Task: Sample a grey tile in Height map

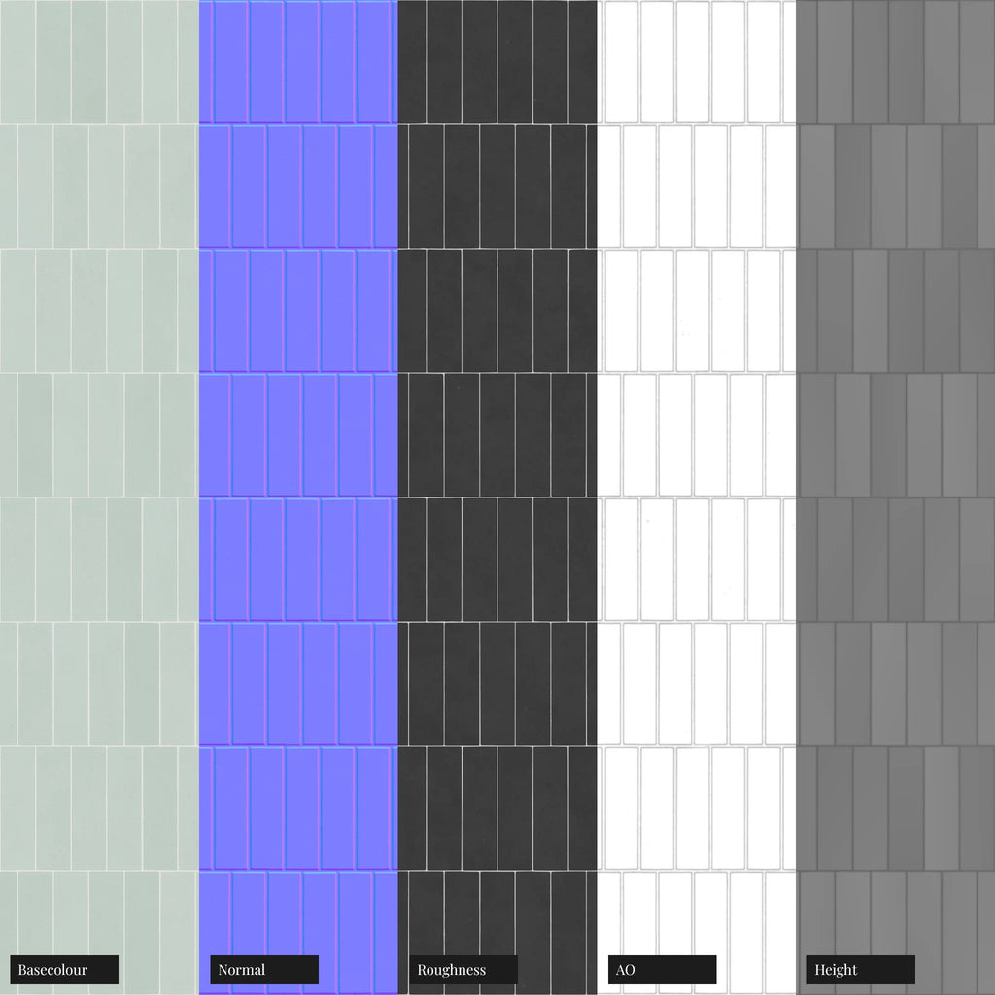Action: [x=907, y=311]
